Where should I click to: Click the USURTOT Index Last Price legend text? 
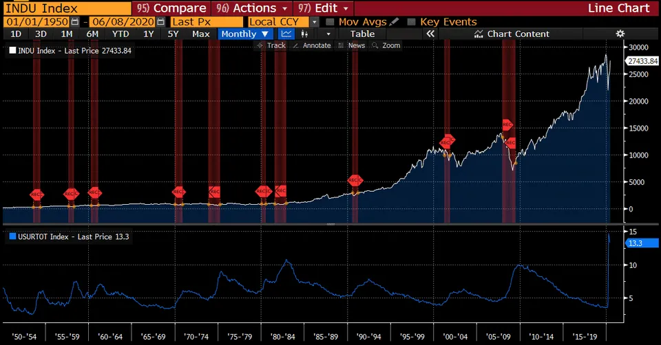coord(74,236)
